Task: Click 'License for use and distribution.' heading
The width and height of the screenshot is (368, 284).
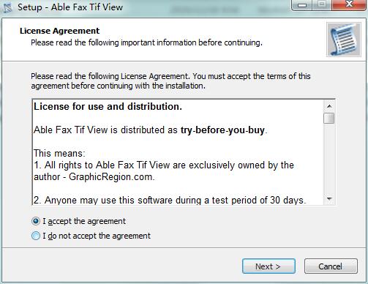Action: pos(108,107)
